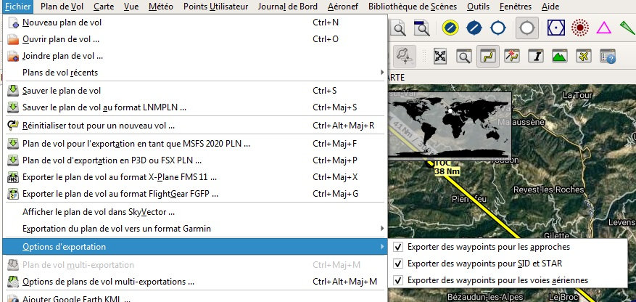Click the magnifier with window toolbar icon
Screen dimensions: 636x302
tap(421, 28)
